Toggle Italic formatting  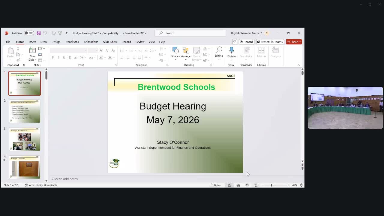[58, 57]
